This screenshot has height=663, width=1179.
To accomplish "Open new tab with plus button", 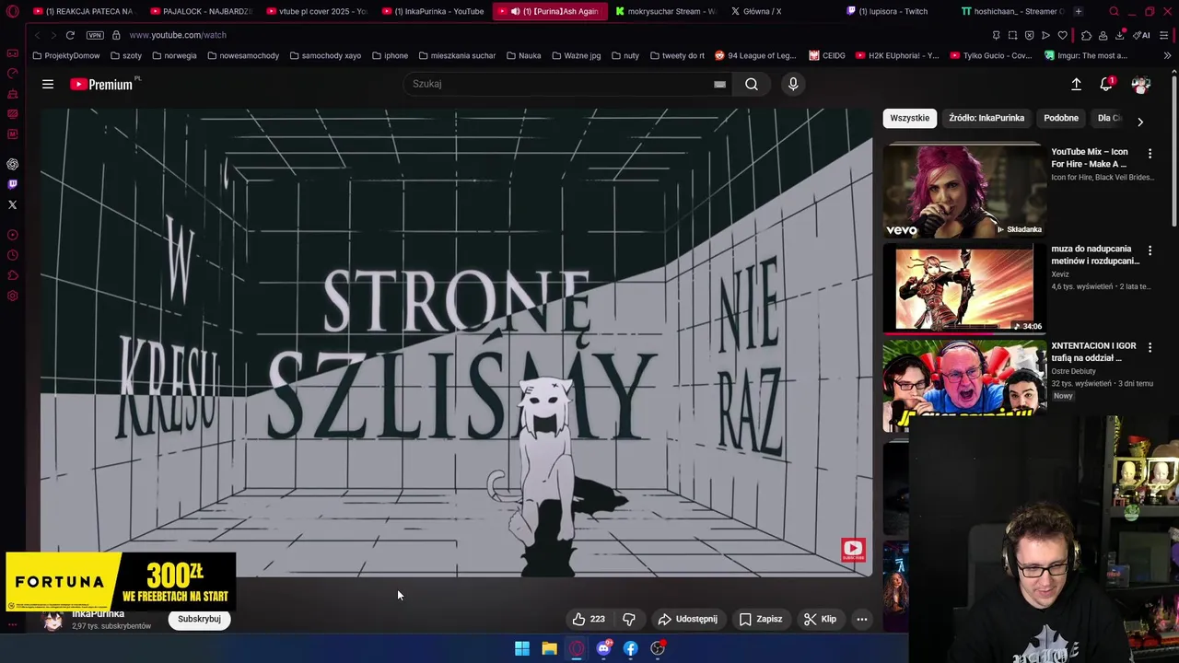I will point(1078,11).
